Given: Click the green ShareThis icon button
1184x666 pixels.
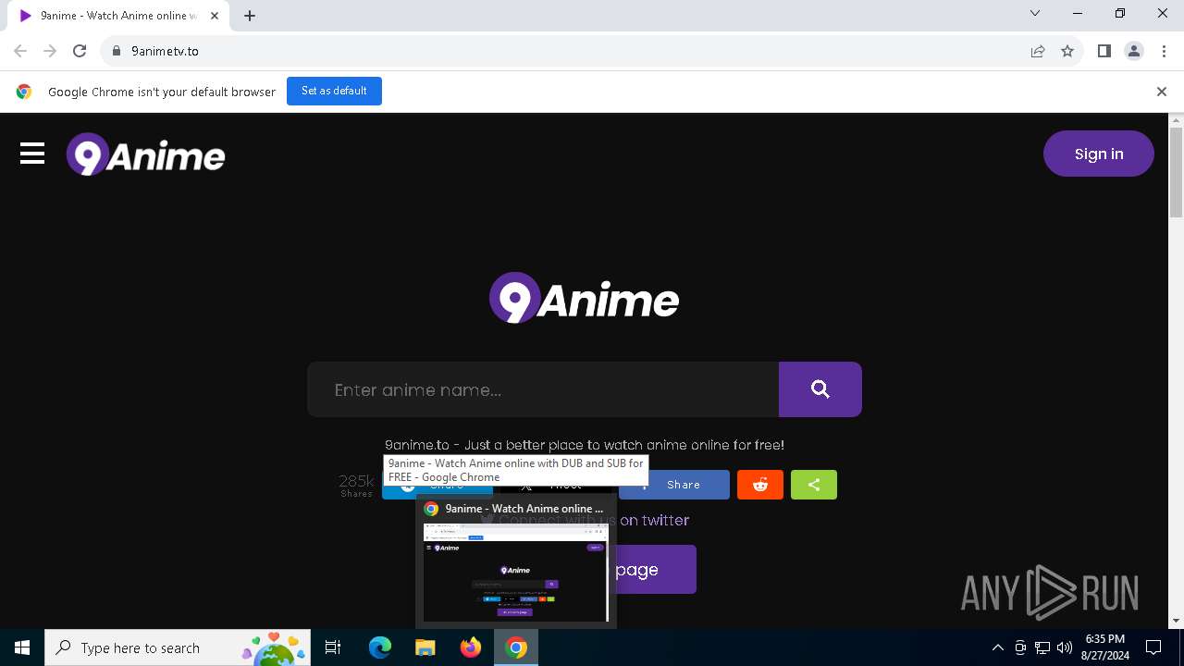Looking at the screenshot, I should coord(814,485).
